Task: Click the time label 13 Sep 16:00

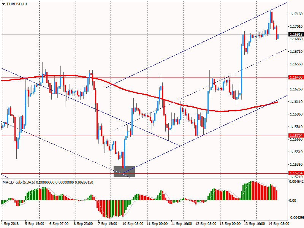Action: pyautogui.click(x=254, y=224)
